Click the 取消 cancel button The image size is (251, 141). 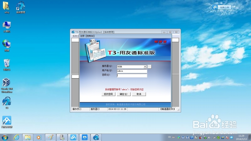(x=139, y=94)
